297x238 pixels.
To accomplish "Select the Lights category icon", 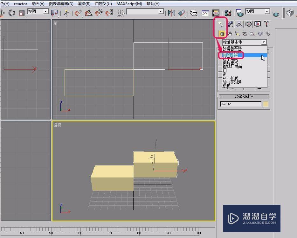I will (x=237, y=34).
